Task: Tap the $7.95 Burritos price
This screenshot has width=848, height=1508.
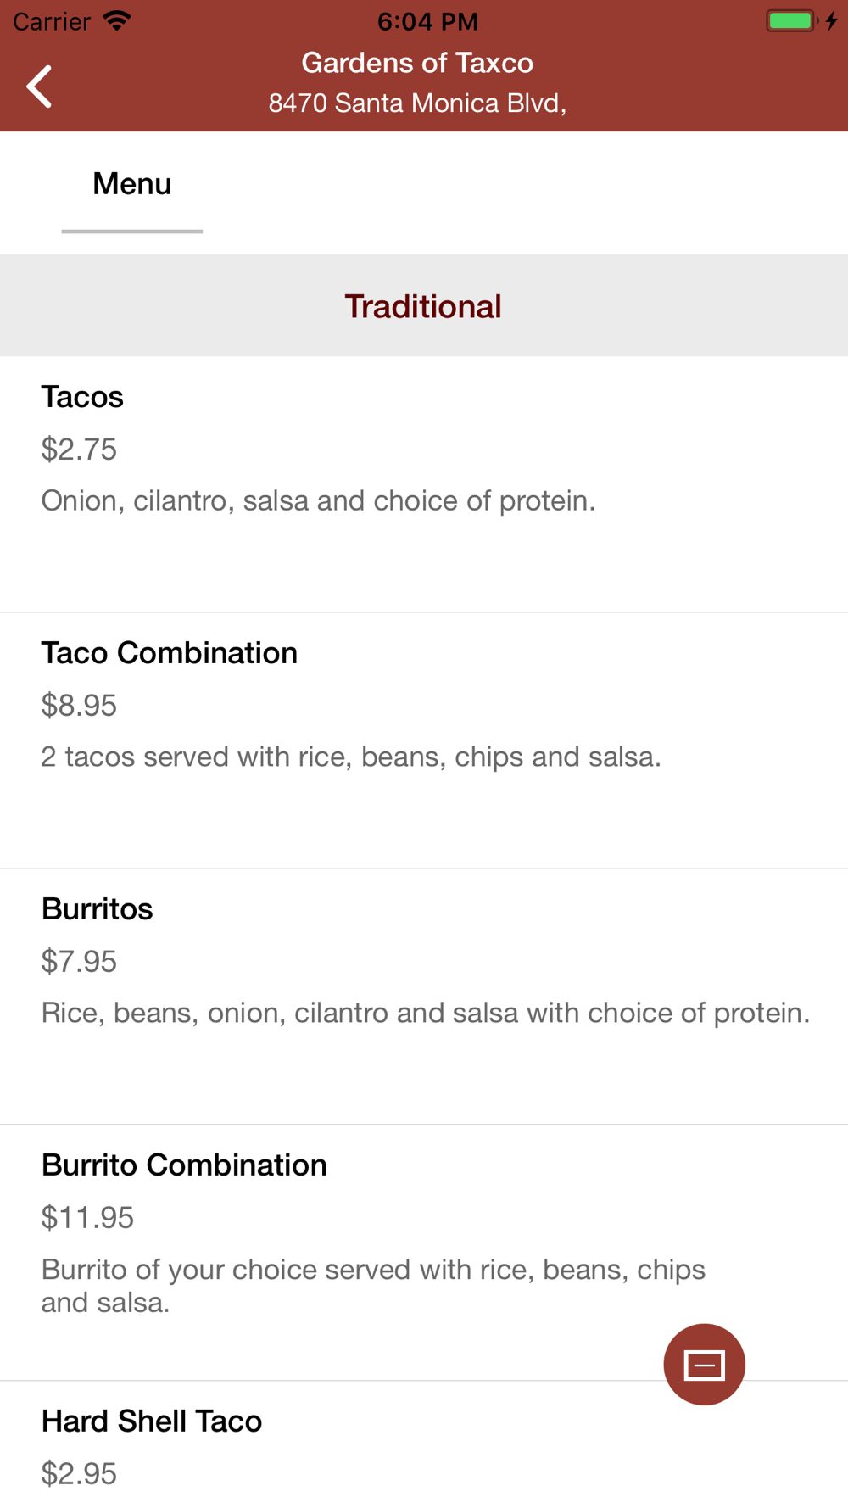Action: [79, 962]
